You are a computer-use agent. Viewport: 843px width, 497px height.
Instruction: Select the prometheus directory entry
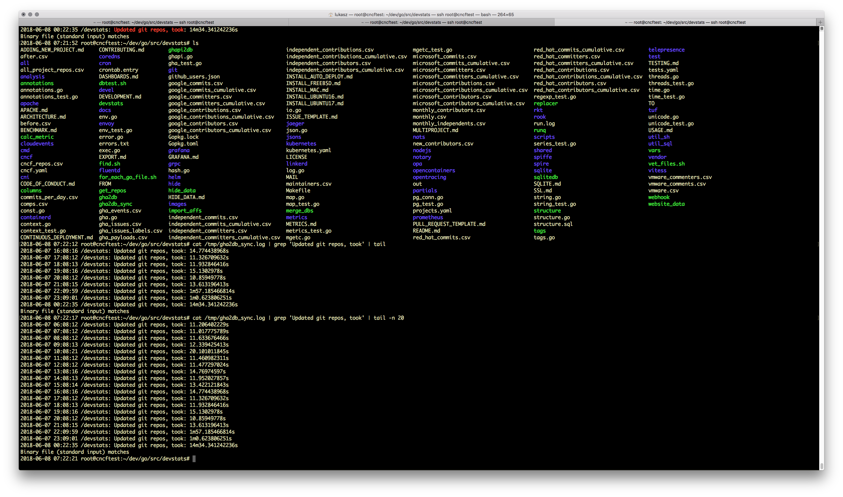point(427,217)
